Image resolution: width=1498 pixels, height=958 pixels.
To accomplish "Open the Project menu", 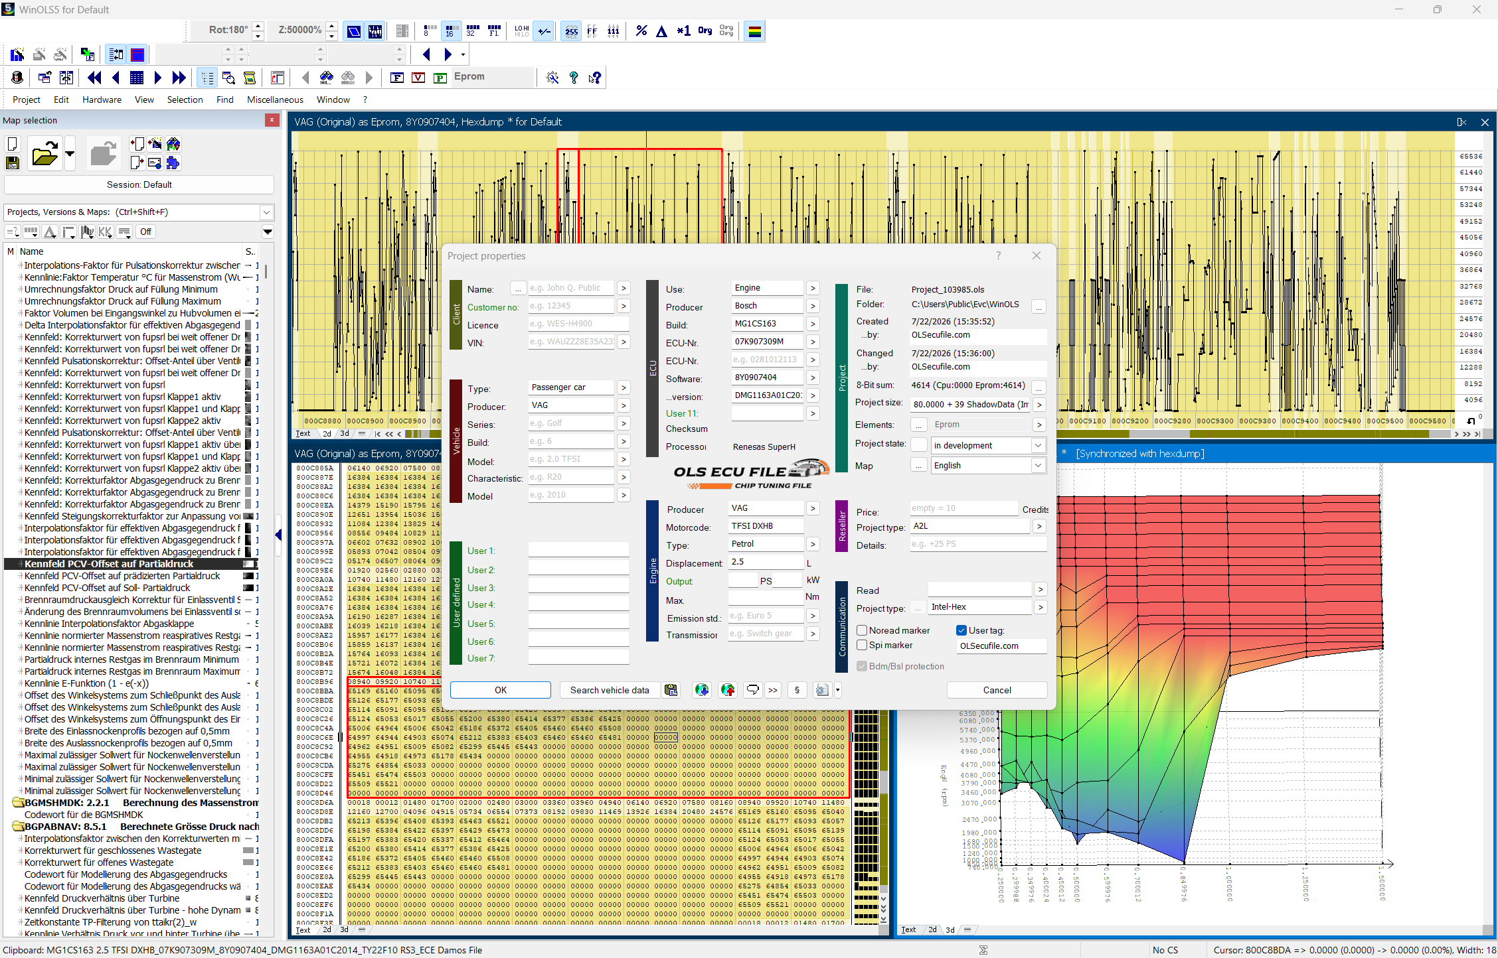I will point(27,100).
